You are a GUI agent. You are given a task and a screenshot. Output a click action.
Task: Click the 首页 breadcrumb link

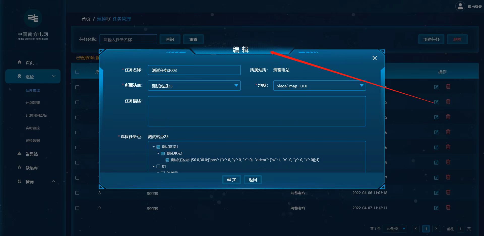[x=86, y=19]
